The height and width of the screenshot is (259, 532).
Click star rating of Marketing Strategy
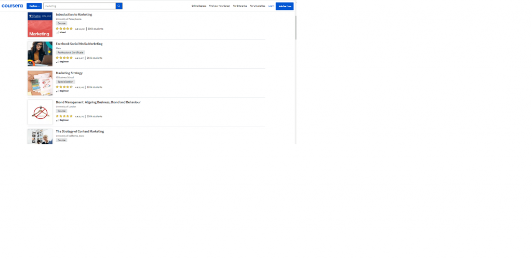pyautogui.click(x=64, y=87)
